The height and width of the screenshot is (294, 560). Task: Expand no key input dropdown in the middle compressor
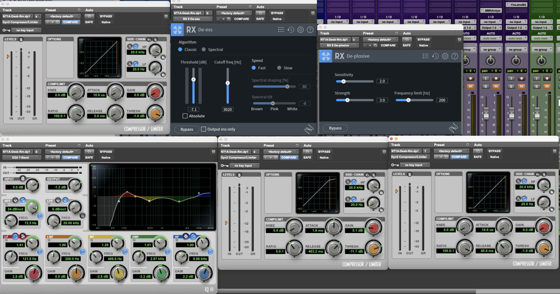(x=245, y=166)
